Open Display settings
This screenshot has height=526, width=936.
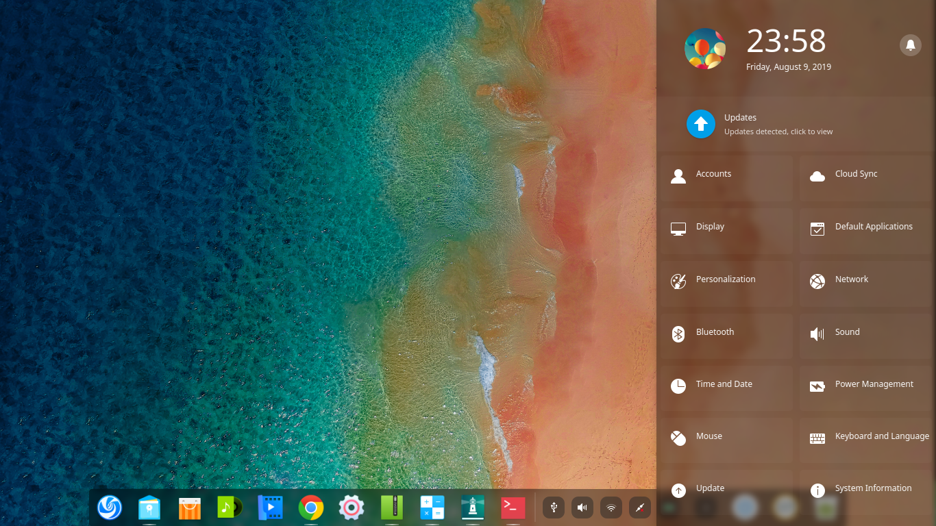(726, 229)
